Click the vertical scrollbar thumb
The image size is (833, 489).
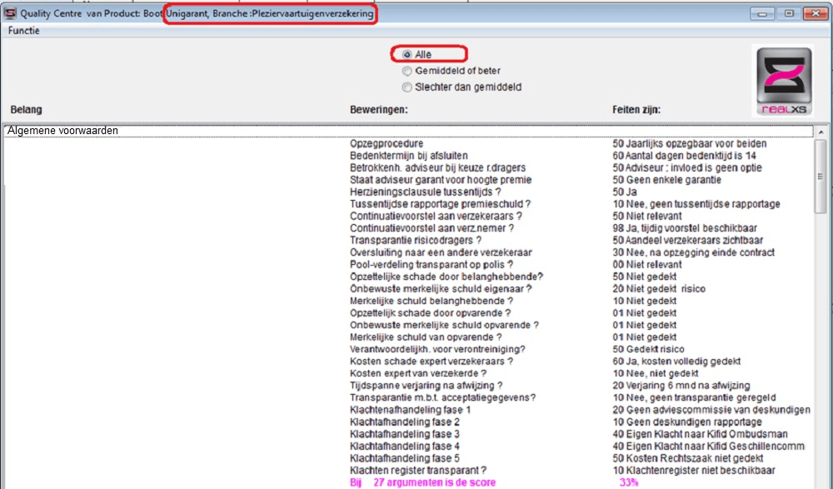click(821, 176)
